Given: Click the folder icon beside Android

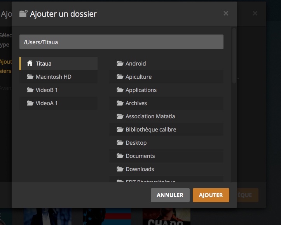Looking at the screenshot, I should [x=120, y=64].
